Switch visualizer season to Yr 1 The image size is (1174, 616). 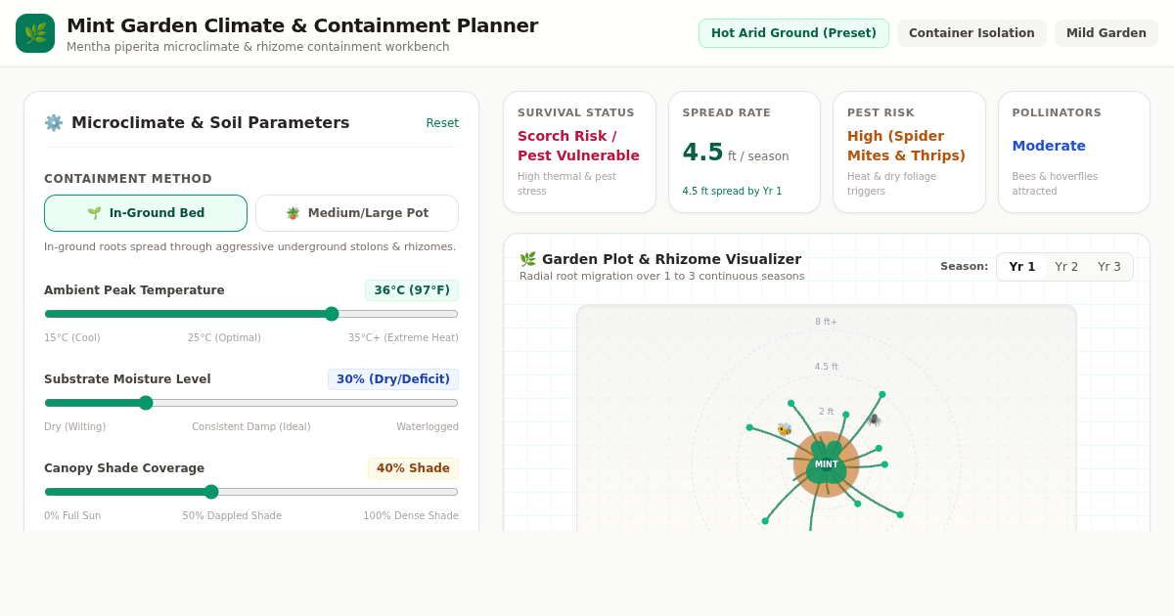[1022, 267]
